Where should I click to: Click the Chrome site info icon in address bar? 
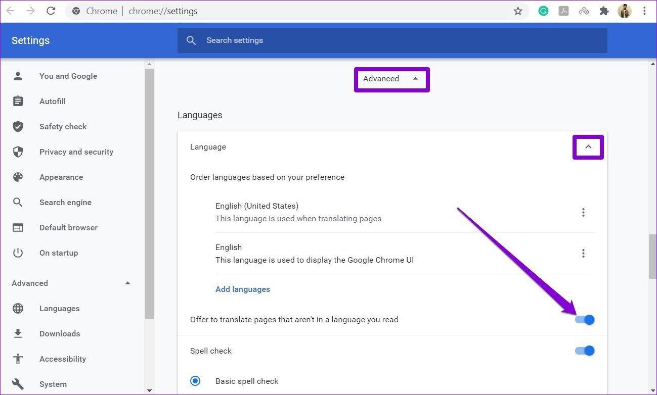click(76, 11)
